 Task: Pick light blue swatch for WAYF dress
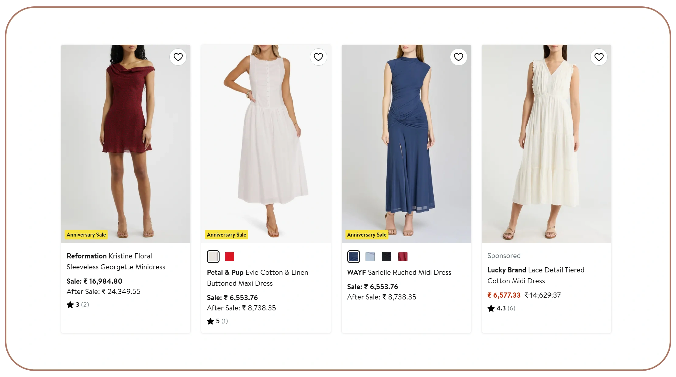pyautogui.click(x=370, y=257)
